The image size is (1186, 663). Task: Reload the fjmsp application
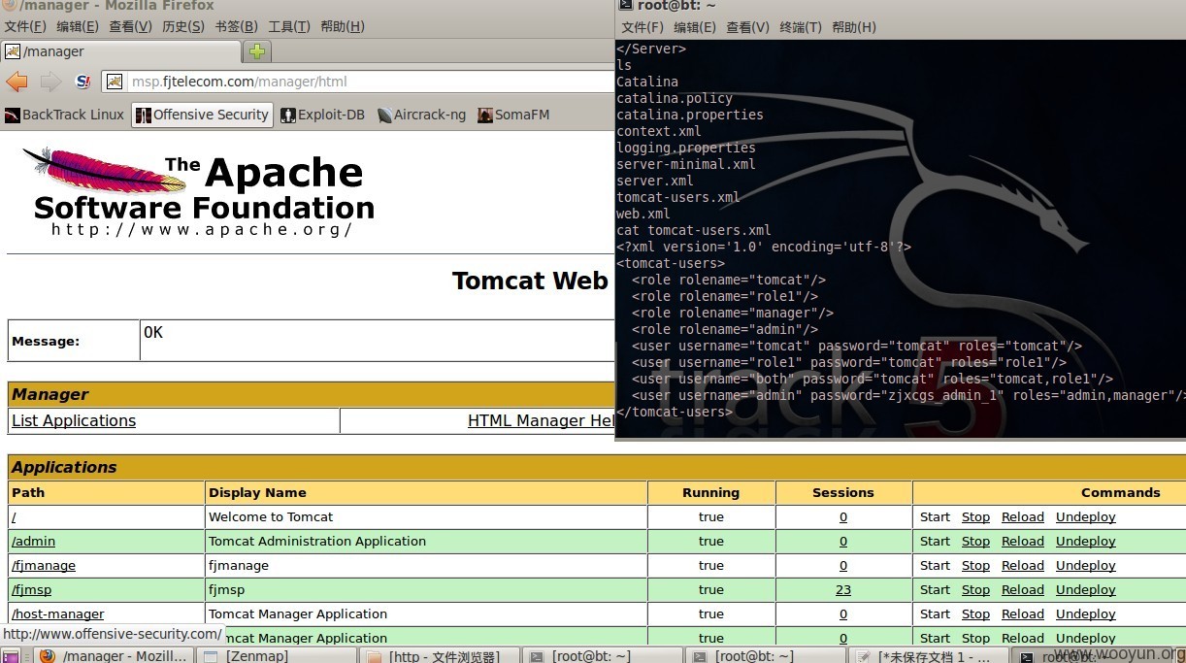click(x=1023, y=590)
